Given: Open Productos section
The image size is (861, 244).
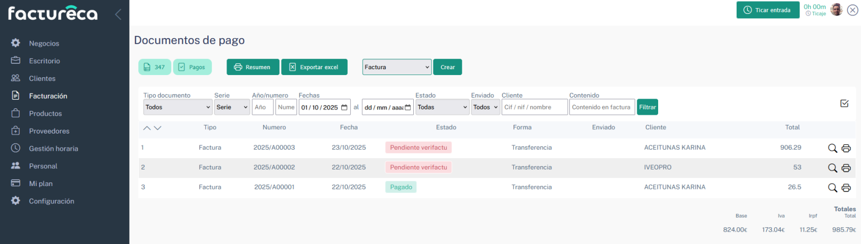Looking at the screenshot, I should pyautogui.click(x=45, y=114).
